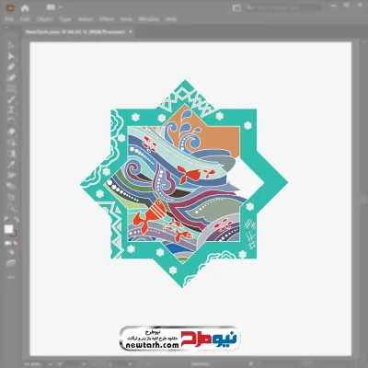Viewport: 368px width, 368px height.
Task: Activate the Eyedropper tool
Action: point(11,164)
